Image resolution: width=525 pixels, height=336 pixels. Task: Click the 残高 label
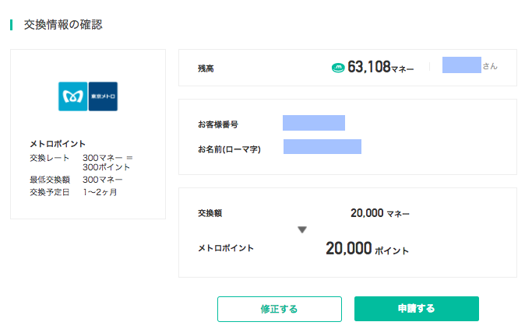pyautogui.click(x=206, y=68)
